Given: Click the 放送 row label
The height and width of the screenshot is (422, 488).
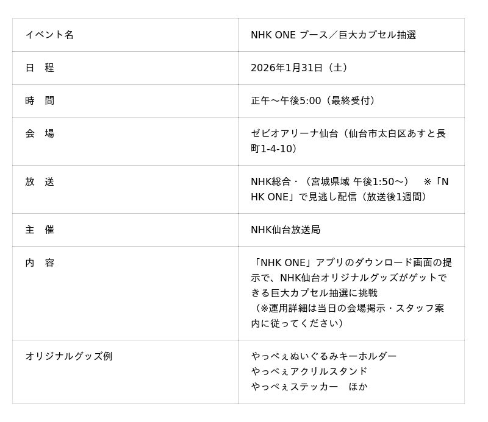Looking at the screenshot, I should tap(40, 181).
